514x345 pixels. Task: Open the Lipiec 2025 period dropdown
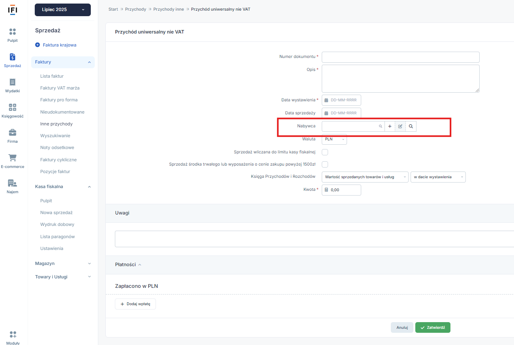[x=63, y=10]
